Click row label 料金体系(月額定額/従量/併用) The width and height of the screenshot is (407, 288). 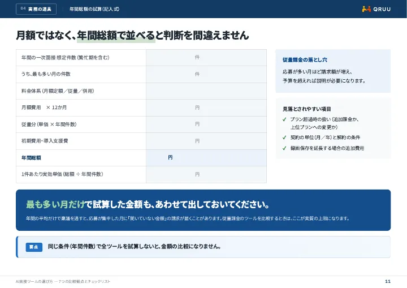click(58, 91)
